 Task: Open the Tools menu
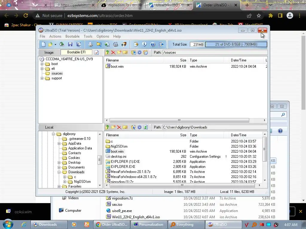tap(88, 36)
